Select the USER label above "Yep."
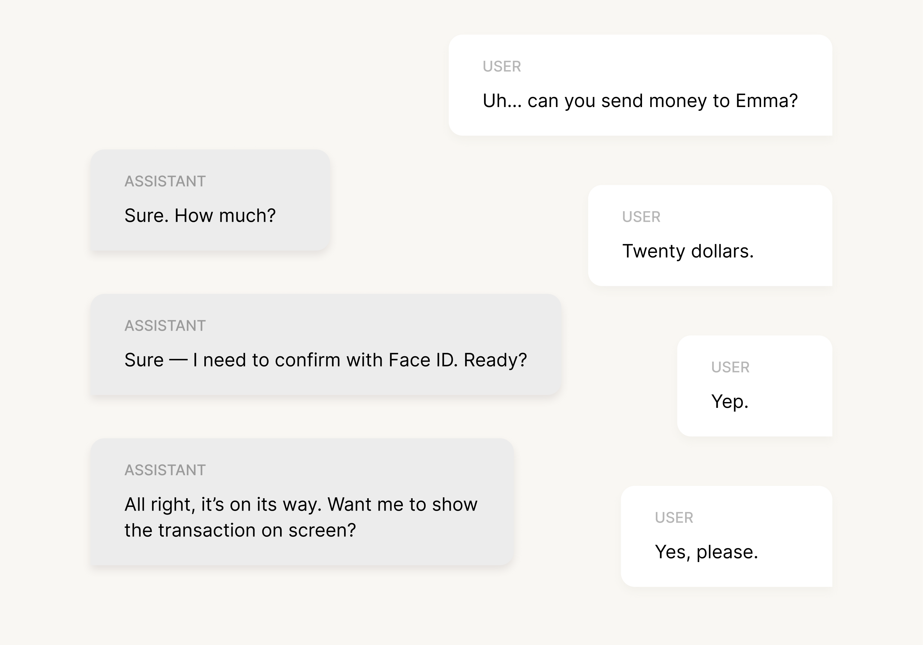The width and height of the screenshot is (923, 645). pos(730,367)
